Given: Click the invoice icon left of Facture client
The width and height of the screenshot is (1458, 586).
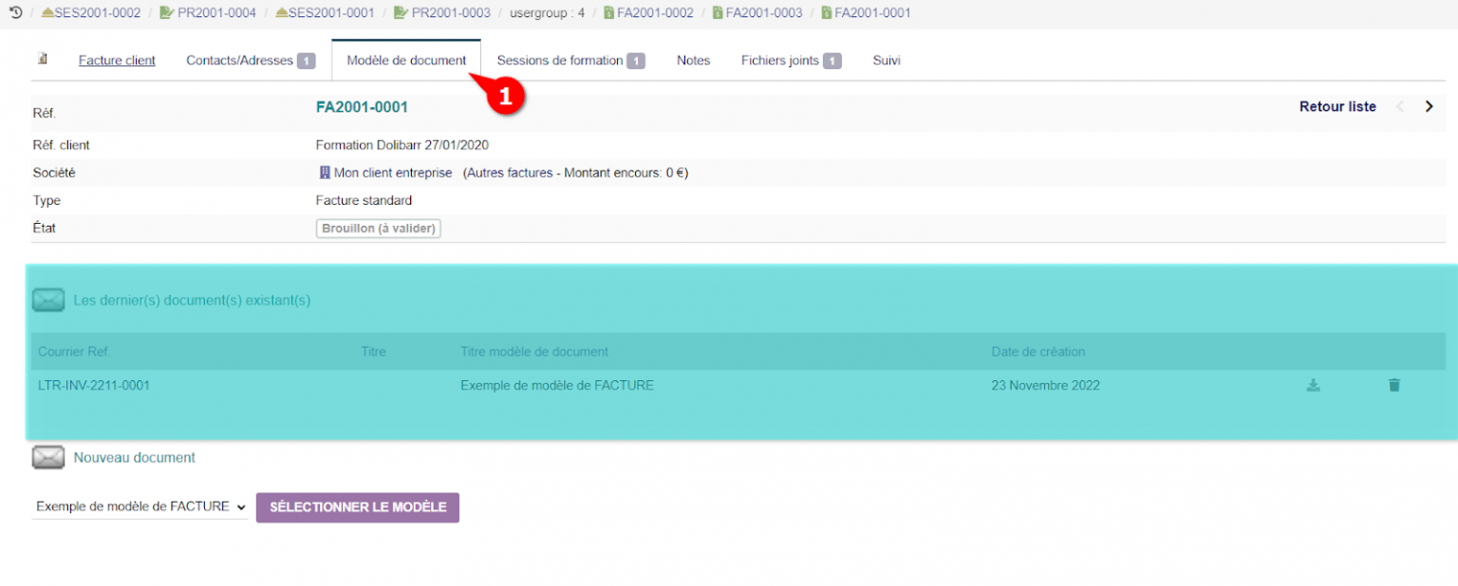Looking at the screenshot, I should [43, 60].
